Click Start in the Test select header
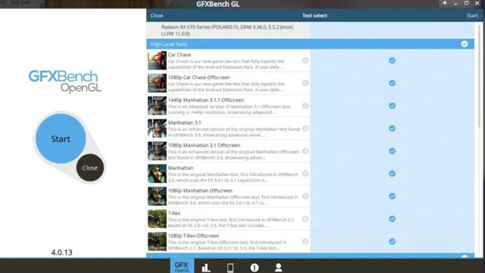The image size is (485, 273). [x=472, y=16]
